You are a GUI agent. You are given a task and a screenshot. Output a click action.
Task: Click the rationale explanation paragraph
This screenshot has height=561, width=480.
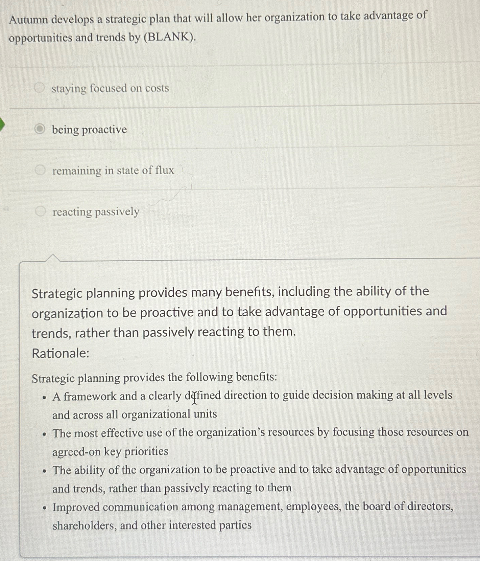click(237, 311)
